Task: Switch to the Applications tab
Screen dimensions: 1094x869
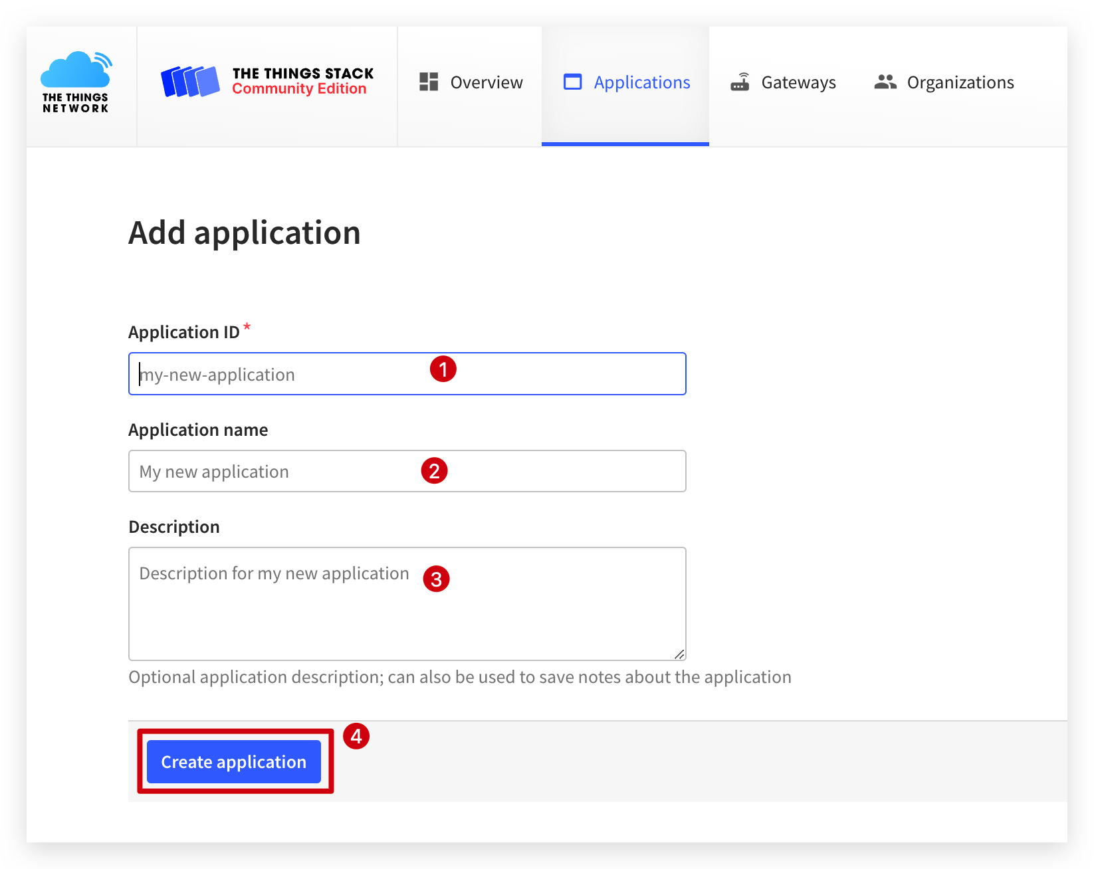Action: (625, 86)
